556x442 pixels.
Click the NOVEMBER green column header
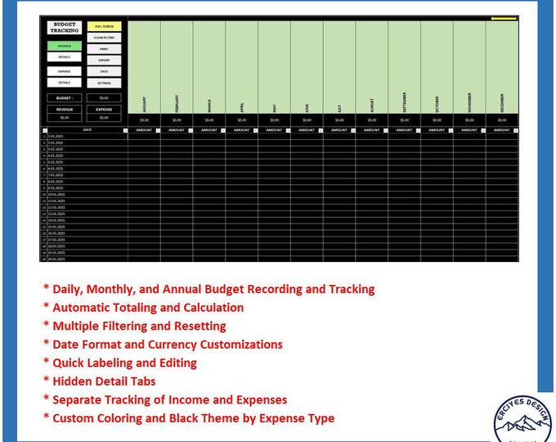click(469, 67)
